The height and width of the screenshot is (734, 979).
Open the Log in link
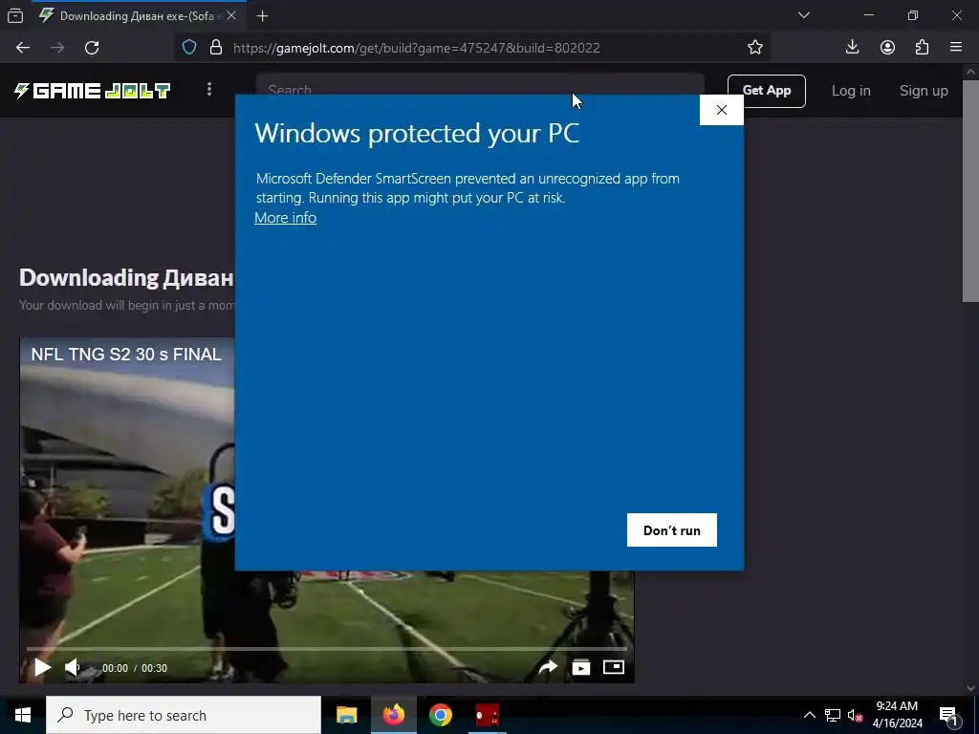850,91
